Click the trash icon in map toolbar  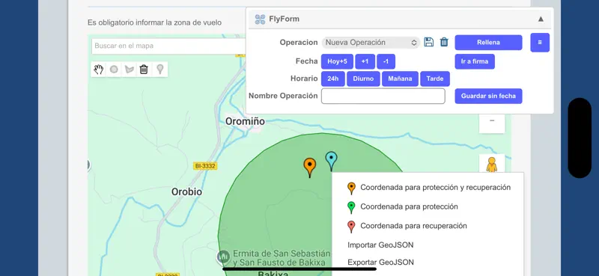coord(144,70)
